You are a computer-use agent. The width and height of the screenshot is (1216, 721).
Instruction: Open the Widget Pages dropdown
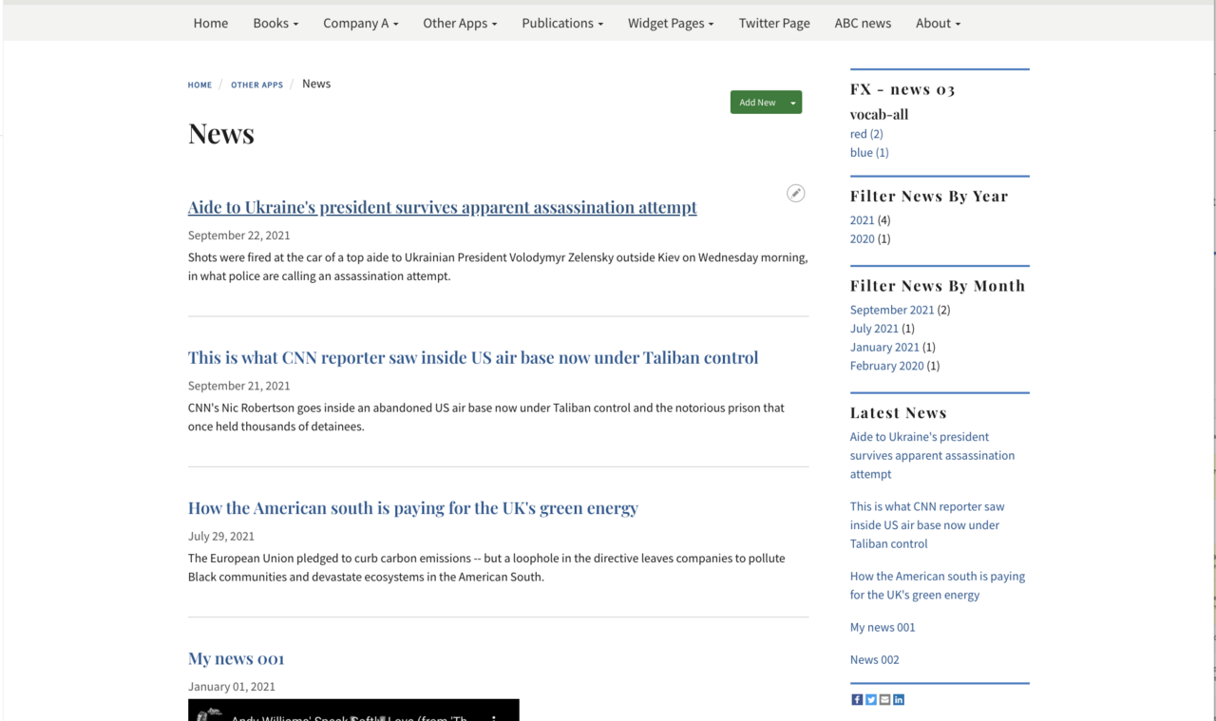(670, 23)
